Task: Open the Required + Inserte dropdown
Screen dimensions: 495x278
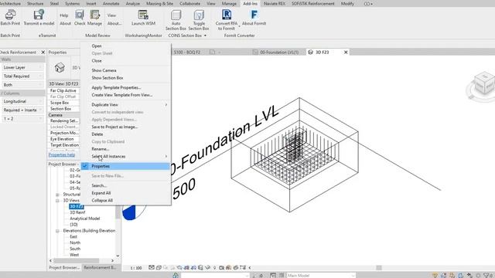Action: coord(22,110)
